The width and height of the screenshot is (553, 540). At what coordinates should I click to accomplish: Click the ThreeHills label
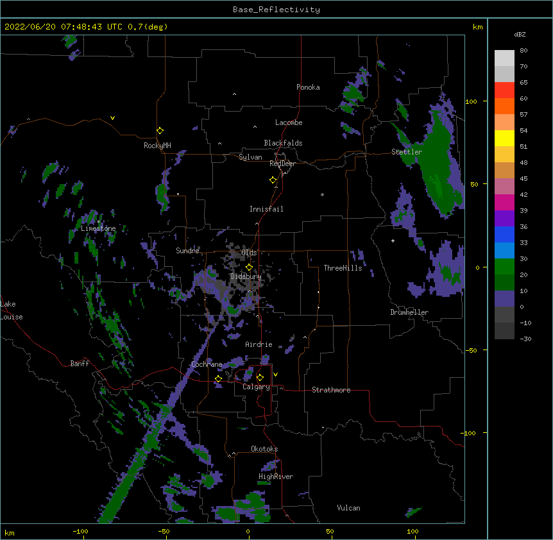(343, 268)
